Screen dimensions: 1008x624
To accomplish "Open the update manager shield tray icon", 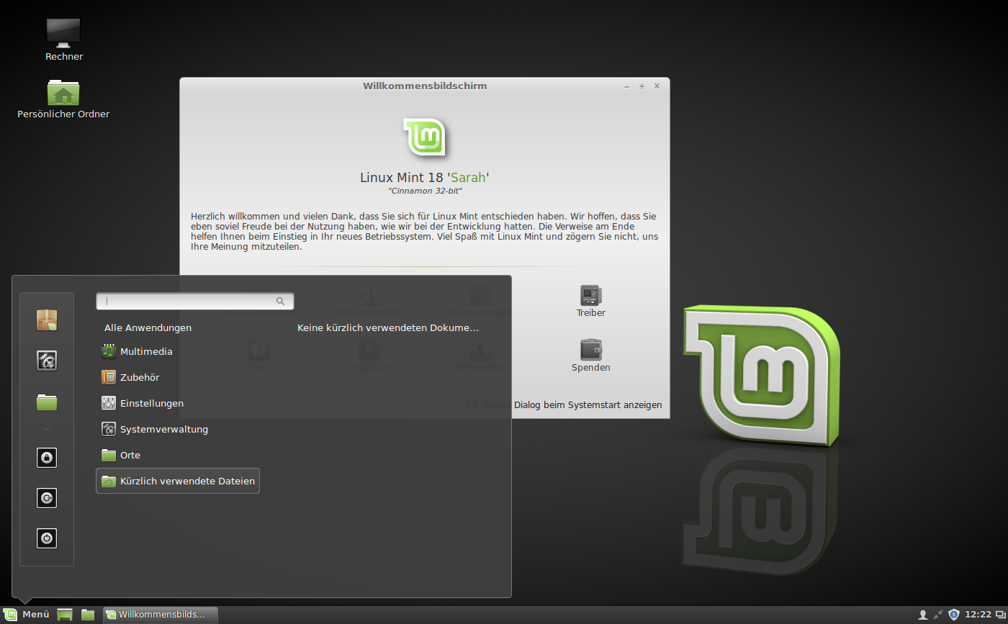I will 954,615.
